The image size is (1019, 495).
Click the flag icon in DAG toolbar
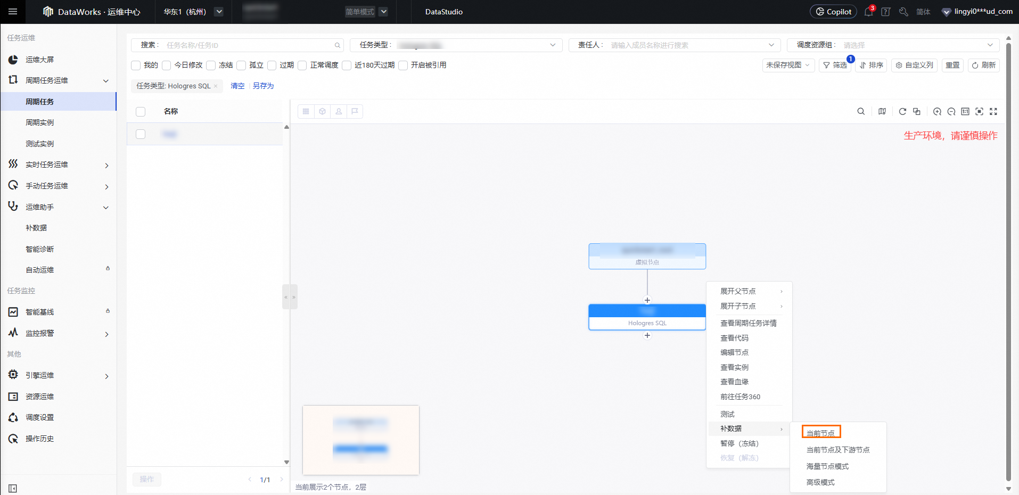355,111
